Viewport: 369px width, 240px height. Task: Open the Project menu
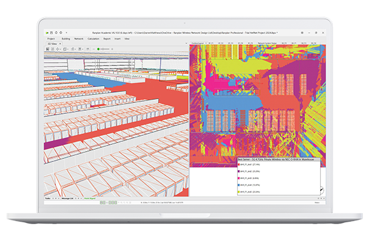coord(51,39)
